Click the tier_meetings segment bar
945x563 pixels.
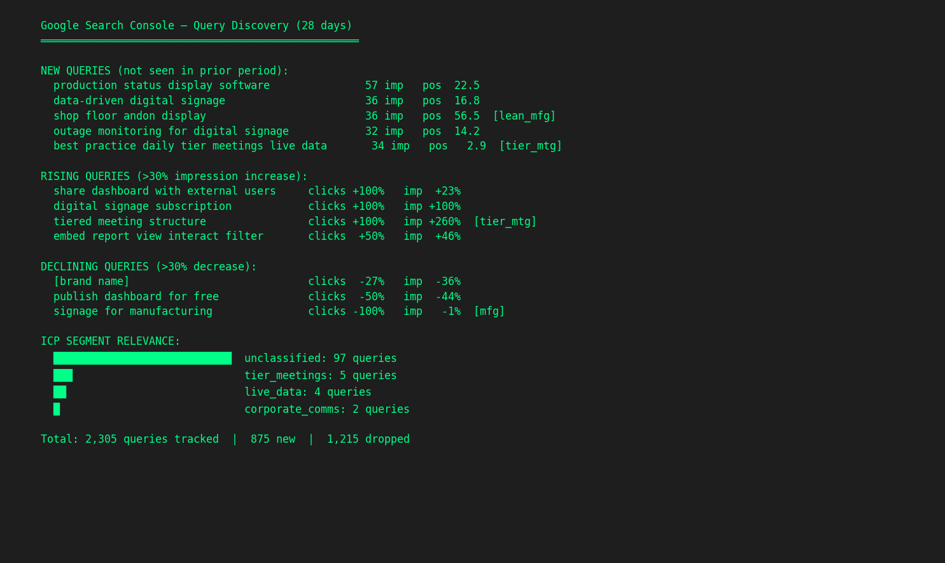point(63,375)
